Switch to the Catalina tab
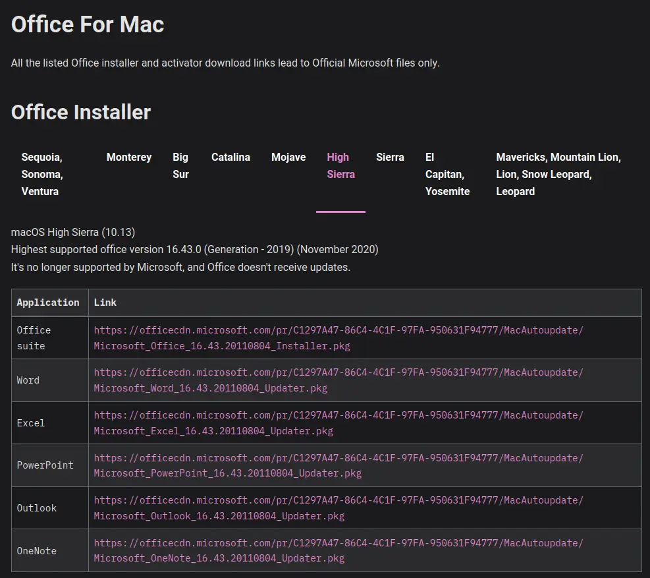Image resolution: width=650 pixels, height=578 pixels. tap(230, 158)
